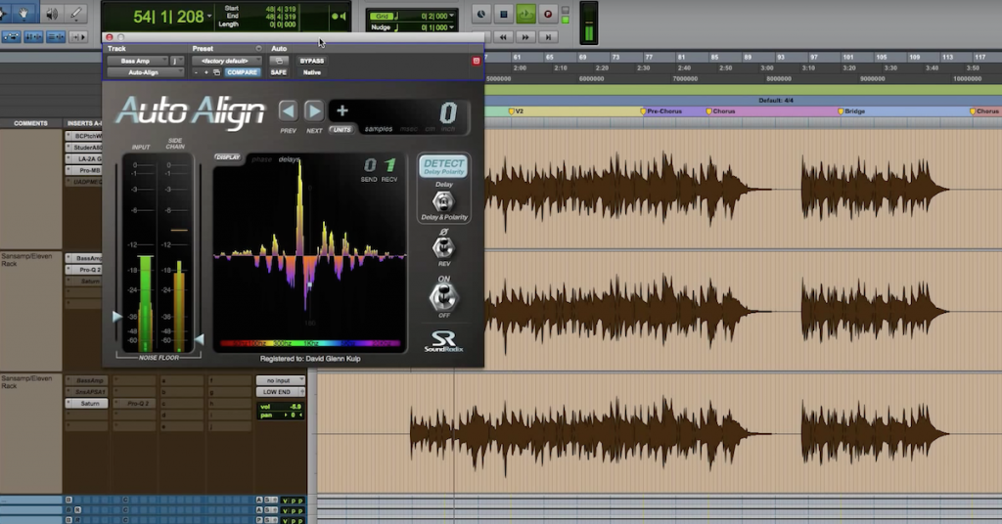Select the 'samples' units label
The image size is (1002, 524).
click(x=379, y=129)
